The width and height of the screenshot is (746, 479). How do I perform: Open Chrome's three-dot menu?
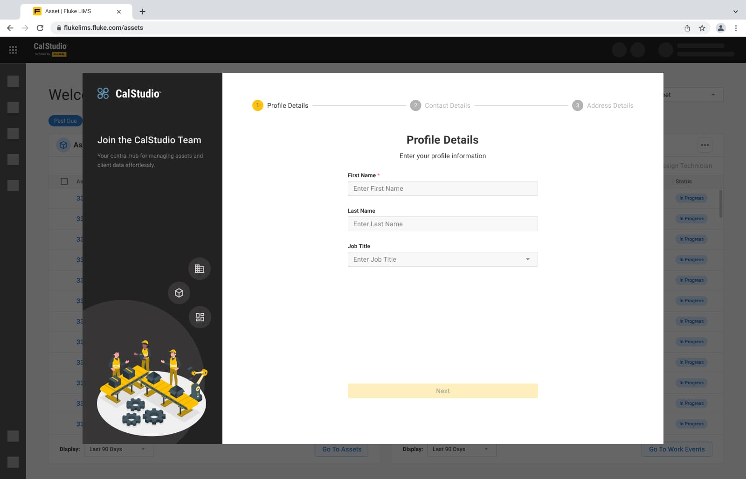coord(736,28)
